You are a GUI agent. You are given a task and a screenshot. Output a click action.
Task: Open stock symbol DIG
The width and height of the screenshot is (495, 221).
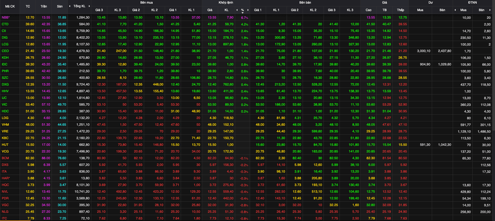[x=5, y=38]
